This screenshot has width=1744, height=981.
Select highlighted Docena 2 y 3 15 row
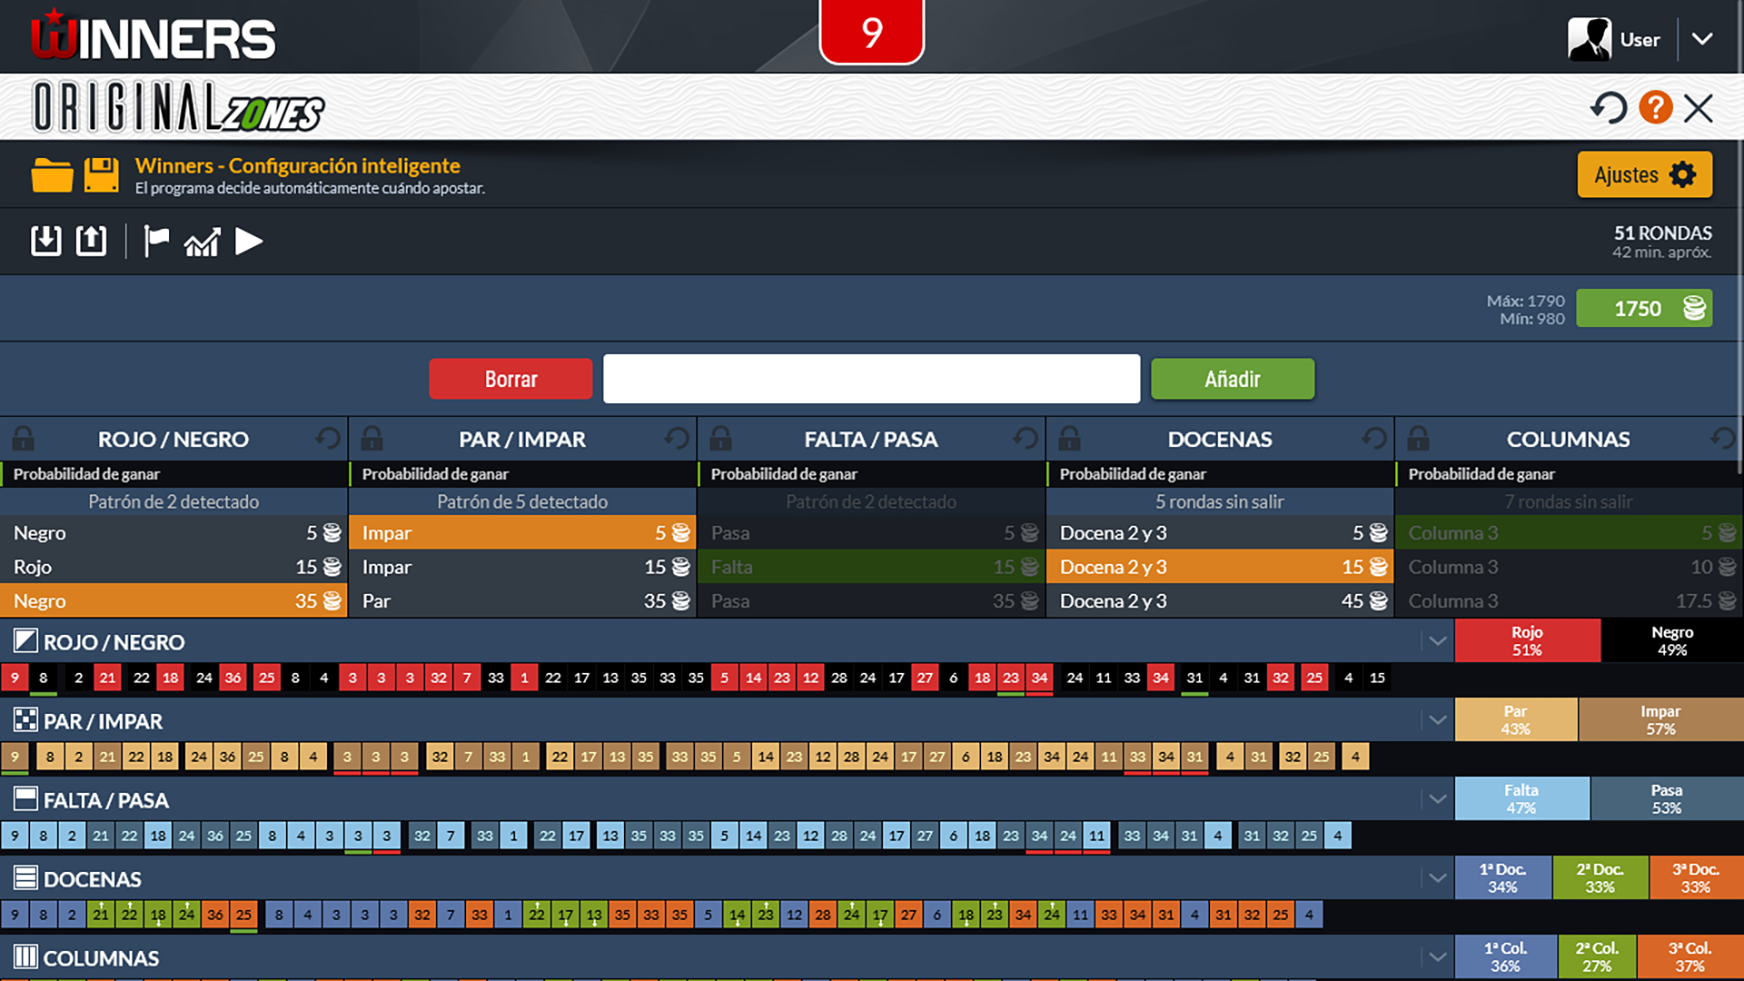point(1220,567)
